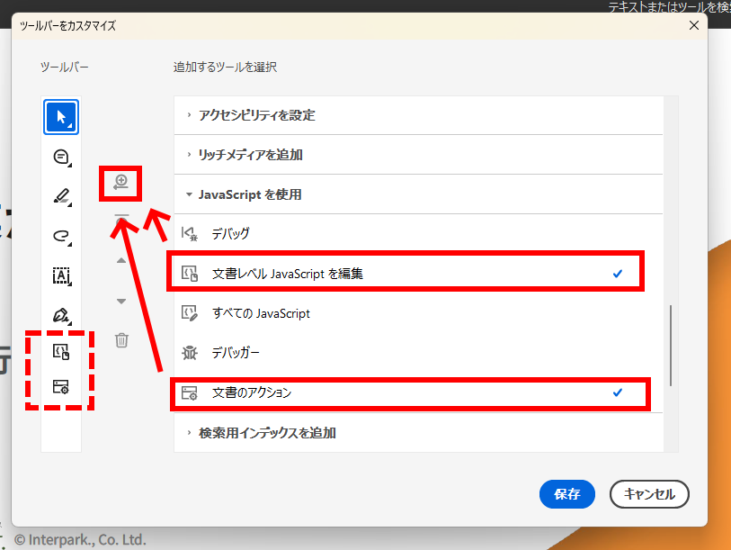Click the move down arrow
The image size is (731, 550).
click(x=121, y=301)
